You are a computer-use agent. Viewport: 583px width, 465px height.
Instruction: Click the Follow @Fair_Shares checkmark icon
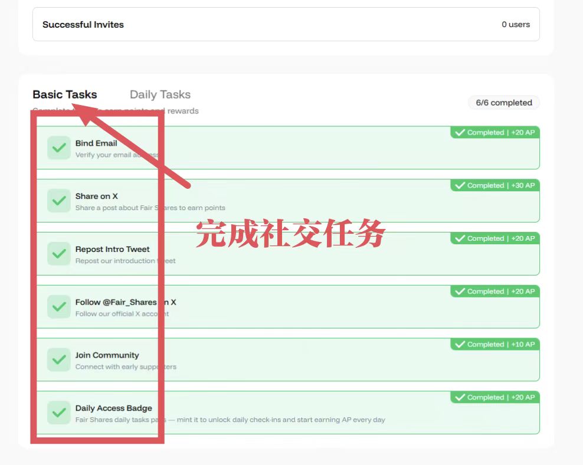58,306
